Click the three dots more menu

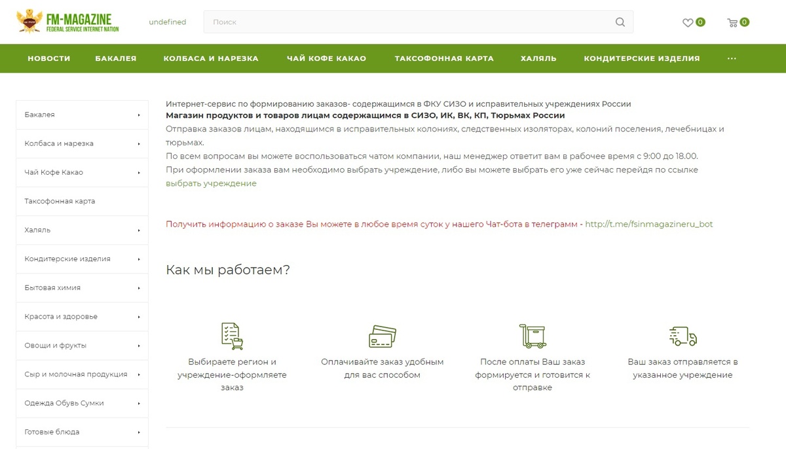[x=732, y=58]
